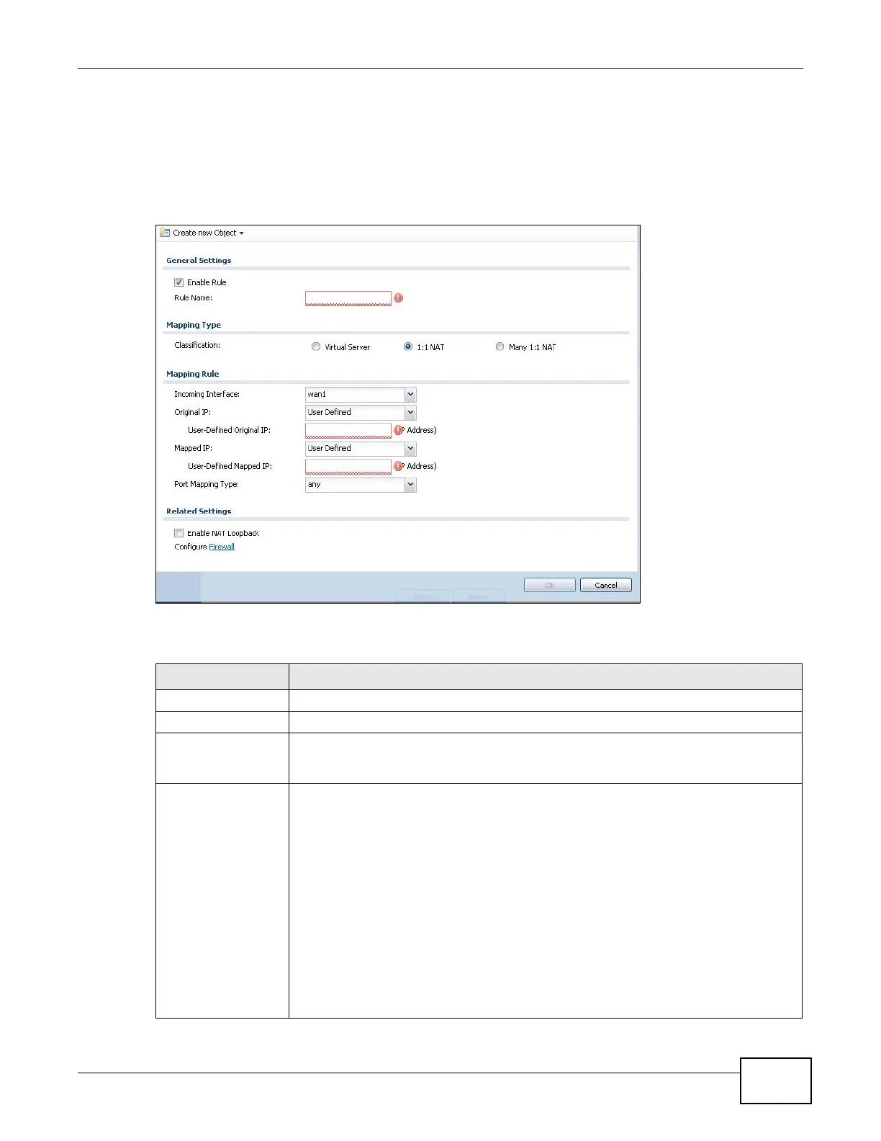
Task: Click the User-Defined Mapped IP warning icon
Action: point(398,466)
